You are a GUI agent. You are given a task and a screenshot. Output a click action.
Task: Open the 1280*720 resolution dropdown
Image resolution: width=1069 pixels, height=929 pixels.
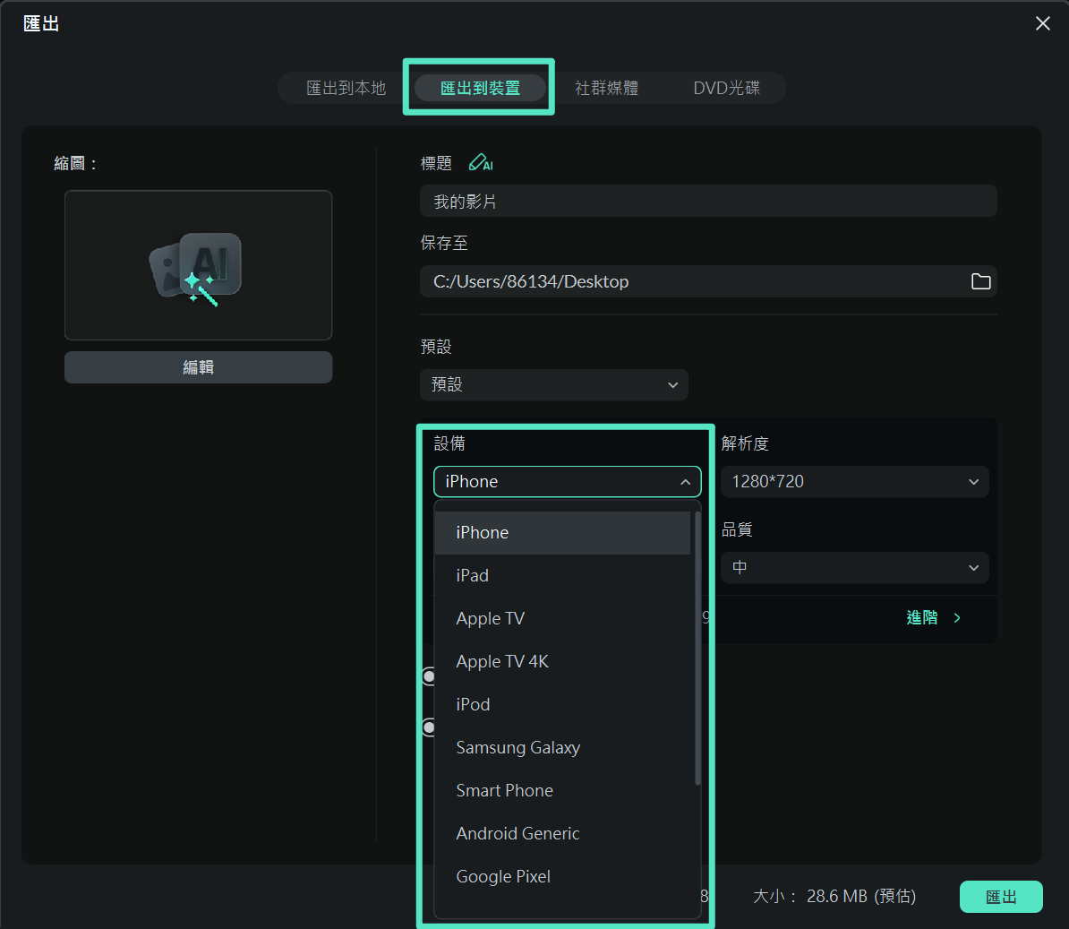coord(854,482)
